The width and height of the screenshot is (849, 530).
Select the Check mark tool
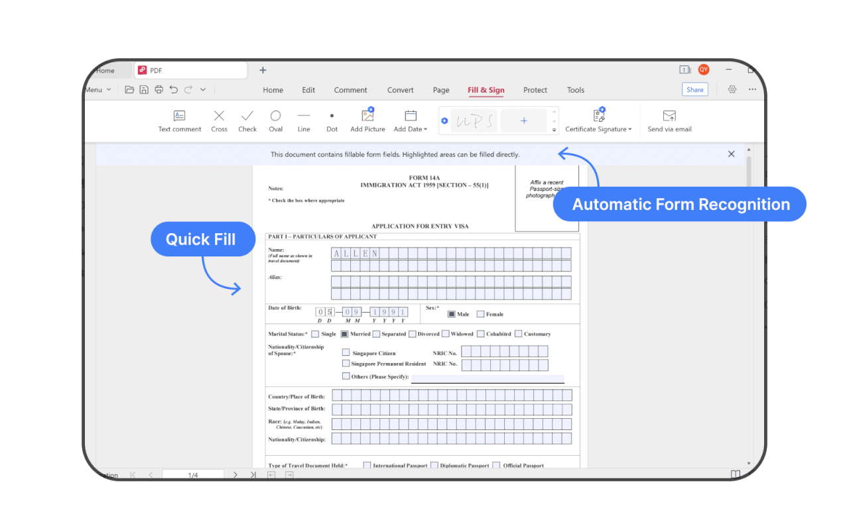(x=247, y=121)
